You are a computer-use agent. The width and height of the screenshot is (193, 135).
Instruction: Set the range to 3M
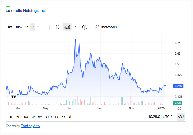point(33,117)
